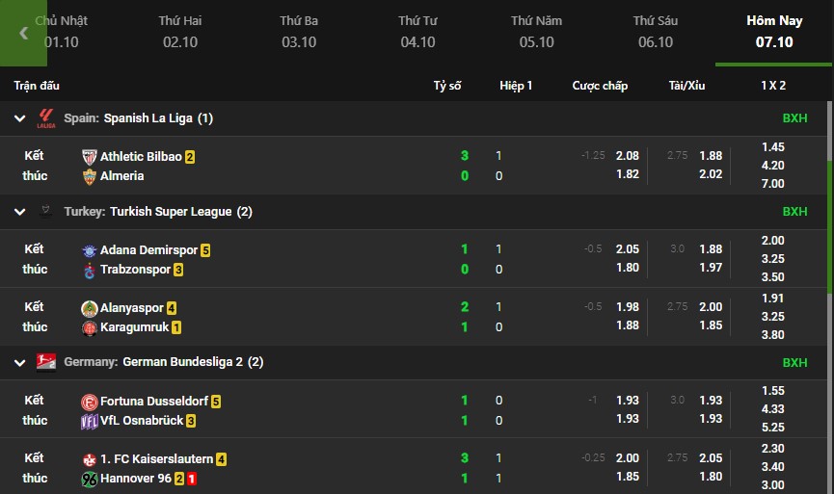Click the La Liga league logo
The image size is (834, 494).
(x=46, y=118)
